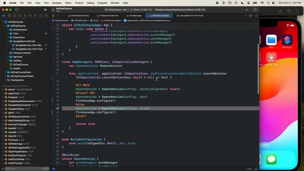304x171 pixels.
Task: Expand the Utilities folder
Action: pos(8,61)
